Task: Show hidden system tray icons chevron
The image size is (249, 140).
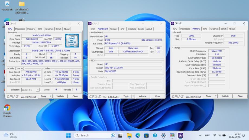Action: 200,135
